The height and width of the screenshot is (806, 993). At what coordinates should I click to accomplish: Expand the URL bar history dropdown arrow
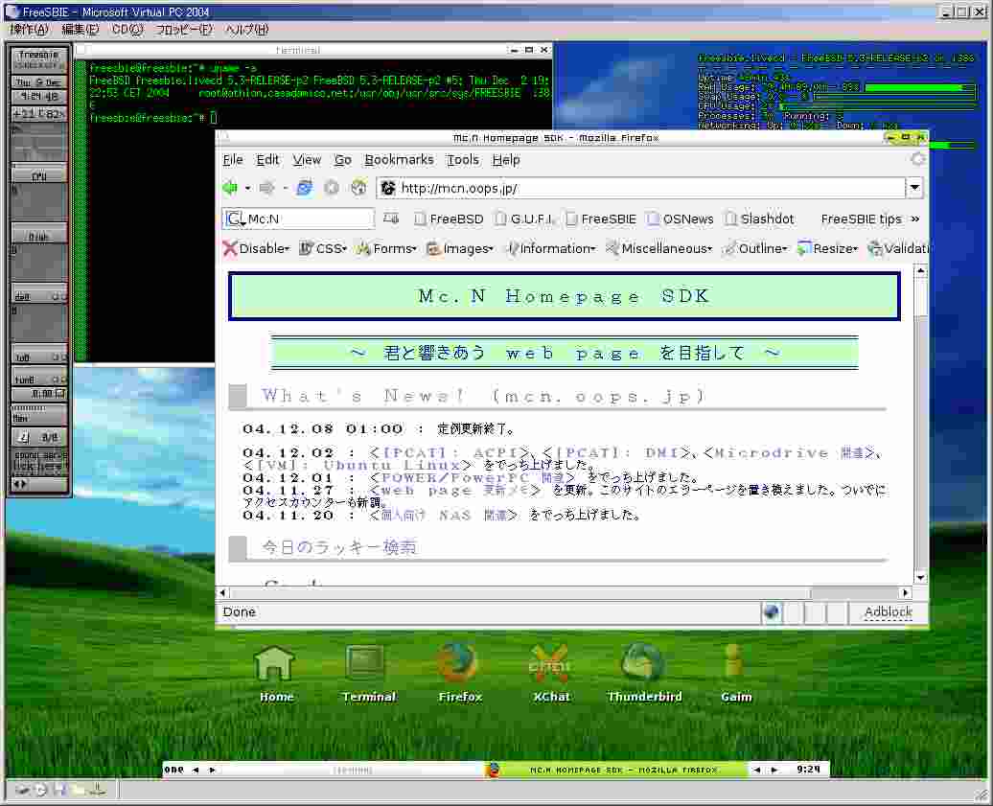tap(913, 188)
